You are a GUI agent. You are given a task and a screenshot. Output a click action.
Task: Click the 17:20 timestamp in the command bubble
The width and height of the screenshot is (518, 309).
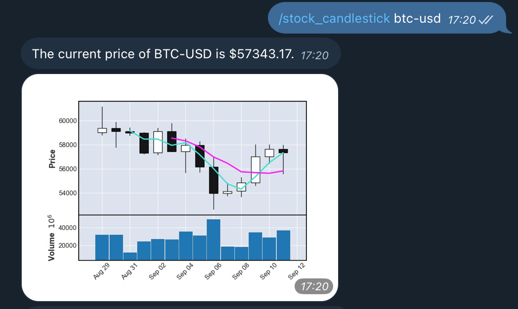pyautogui.click(x=464, y=19)
